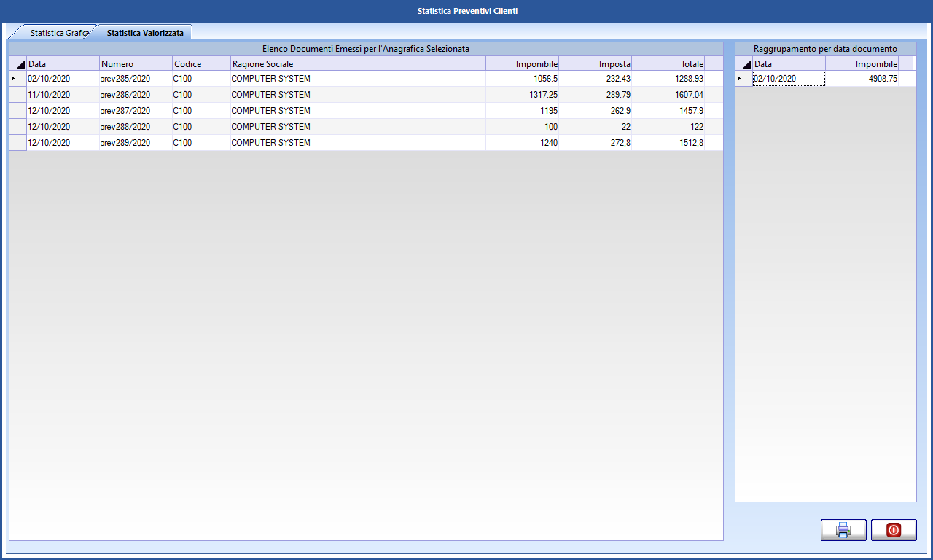The height and width of the screenshot is (560, 933).
Task: Select the Statistica Valorizzata tab
Action: coord(145,33)
